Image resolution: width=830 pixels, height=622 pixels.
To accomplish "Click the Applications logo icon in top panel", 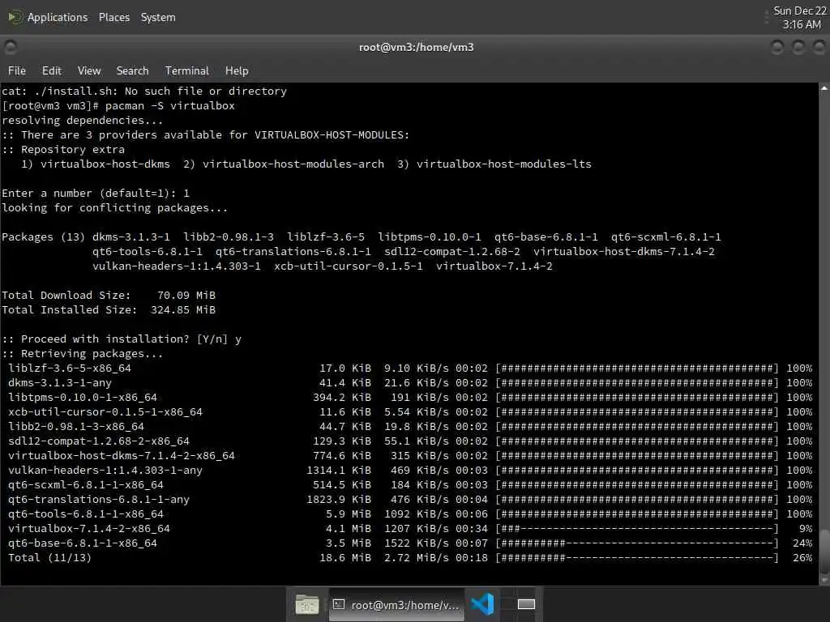I will [15, 18].
